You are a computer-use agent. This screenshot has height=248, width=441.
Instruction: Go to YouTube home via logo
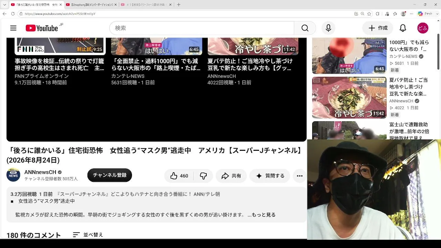tap(42, 28)
